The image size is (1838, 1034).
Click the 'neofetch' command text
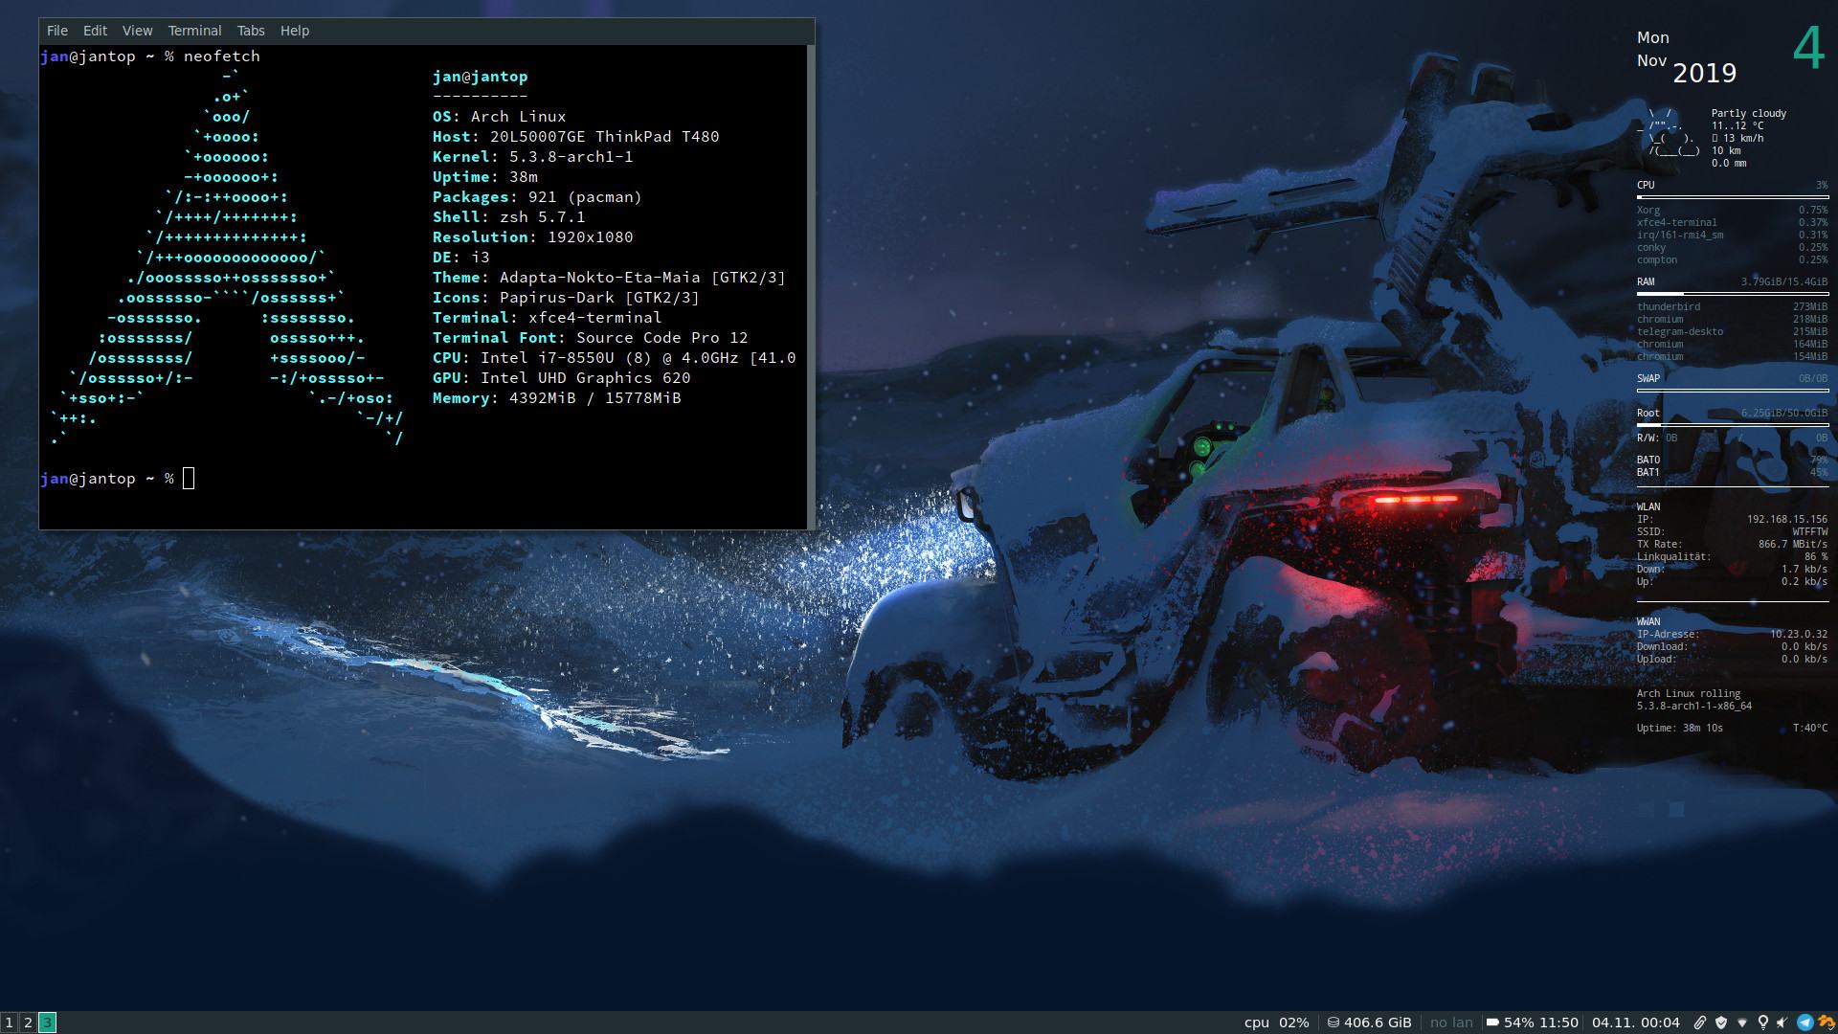222,56
